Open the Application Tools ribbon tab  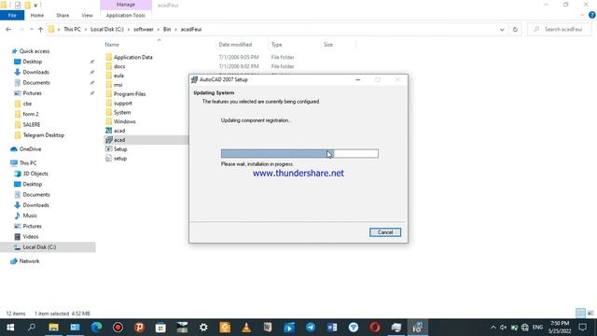tap(125, 15)
